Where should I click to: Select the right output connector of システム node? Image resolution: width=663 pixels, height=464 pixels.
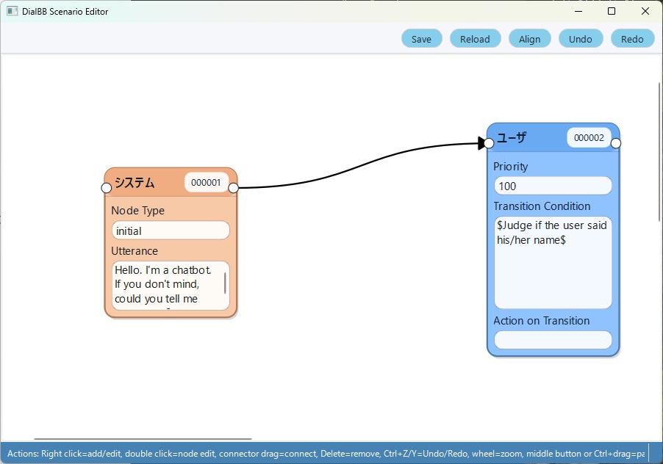tap(234, 188)
